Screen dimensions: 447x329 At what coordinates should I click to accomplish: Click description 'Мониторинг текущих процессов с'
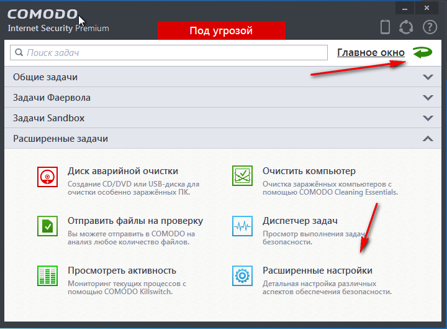click(127, 284)
